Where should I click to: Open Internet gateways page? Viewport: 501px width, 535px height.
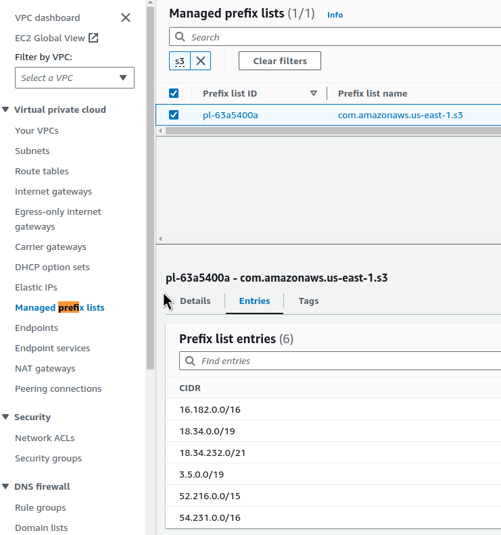[x=53, y=192]
